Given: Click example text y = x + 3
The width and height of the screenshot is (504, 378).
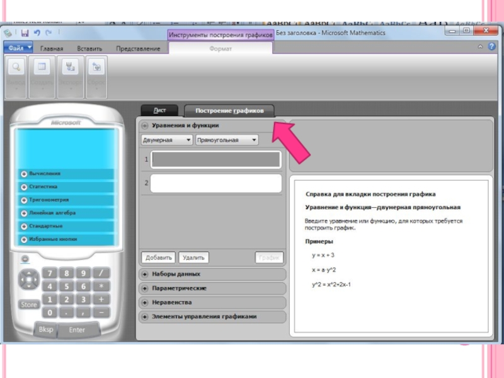Looking at the screenshot, I should (x=323, y=255).
